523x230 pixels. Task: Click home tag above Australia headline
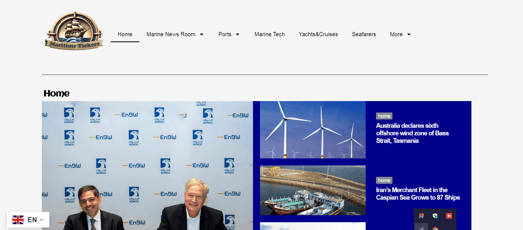[384, 116]
